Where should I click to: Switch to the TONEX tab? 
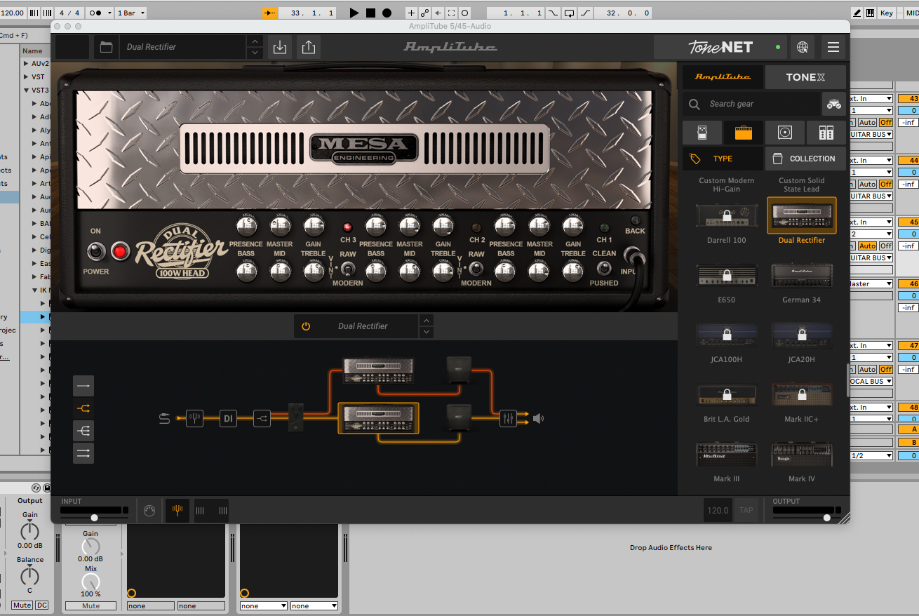pyautogui.click(x=805, y=77)
